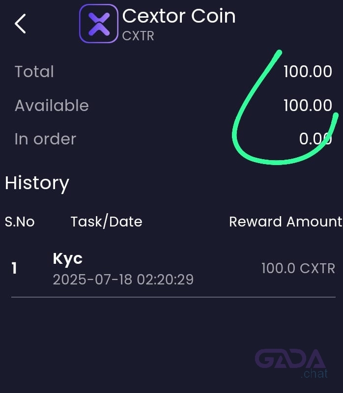Image resolution: width=343 pixels, height=393 pixels.
Task: Tap the 2025-07-18 02:20:29 timestamp
Action: (123, 280)
